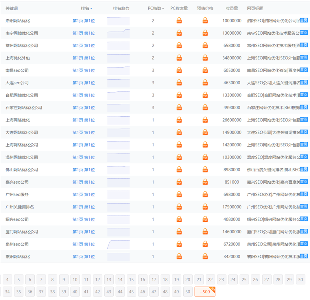Sort by PC指数 column dropdown arrow
The width and height of the screenshot is (310, 300).
pyautogui.click(x=163, y=9)
